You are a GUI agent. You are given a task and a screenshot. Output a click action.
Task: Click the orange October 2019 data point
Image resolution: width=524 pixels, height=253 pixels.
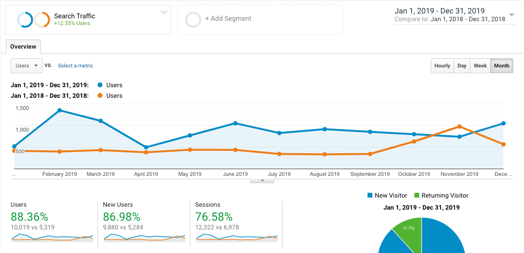(414, 141)
